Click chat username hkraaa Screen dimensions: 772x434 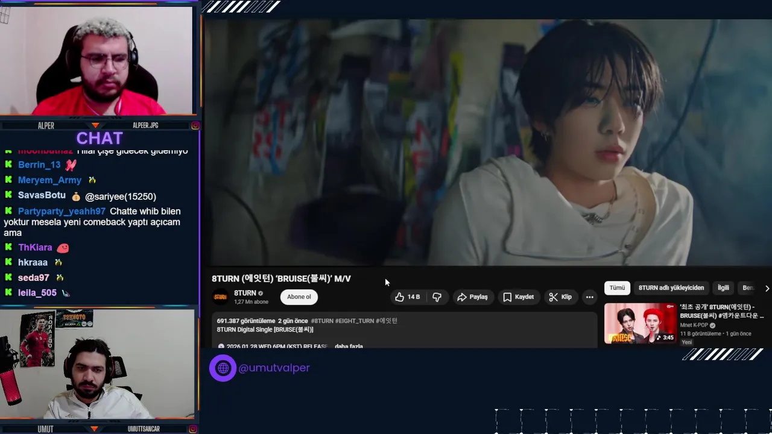click(33, 262)
